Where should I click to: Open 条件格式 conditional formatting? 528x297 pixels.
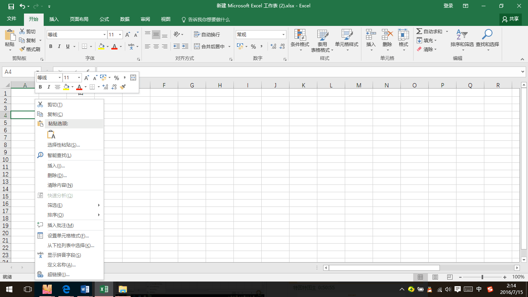(x=300, y=41)
